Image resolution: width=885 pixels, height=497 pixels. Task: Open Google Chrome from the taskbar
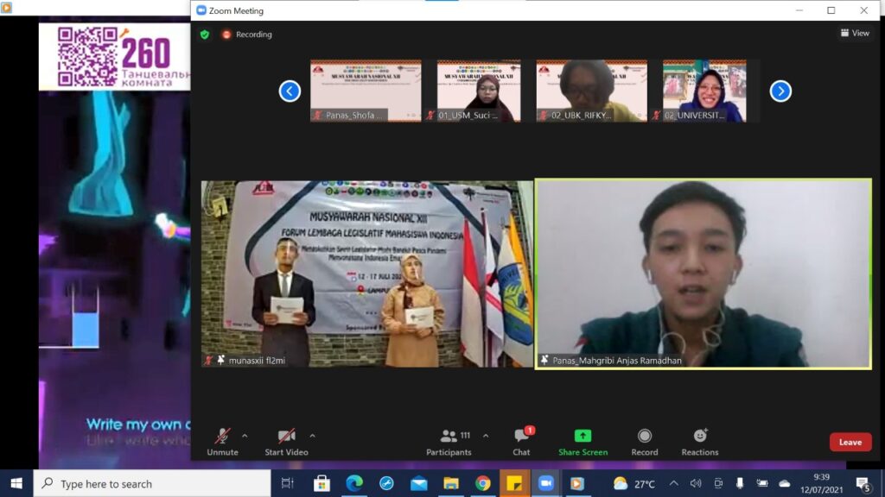(x=483, y=483)
